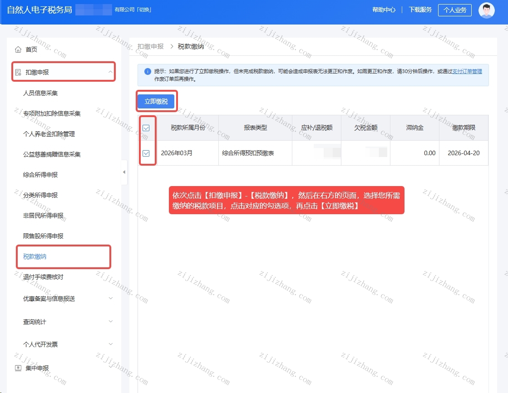Open 退付手续费核对
This screenshot has height=393, width=508.
[x=43, y=277]
